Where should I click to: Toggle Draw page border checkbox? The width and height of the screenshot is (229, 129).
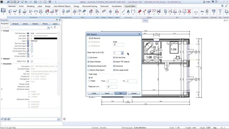coord(114,70)
